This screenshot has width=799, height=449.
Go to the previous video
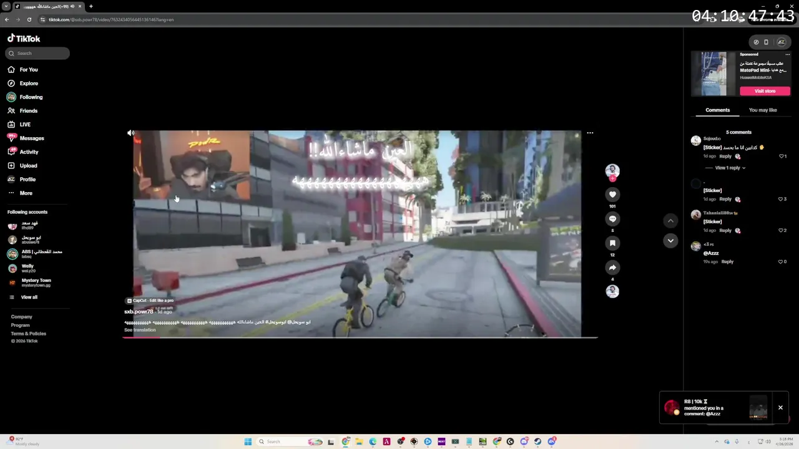670,220
